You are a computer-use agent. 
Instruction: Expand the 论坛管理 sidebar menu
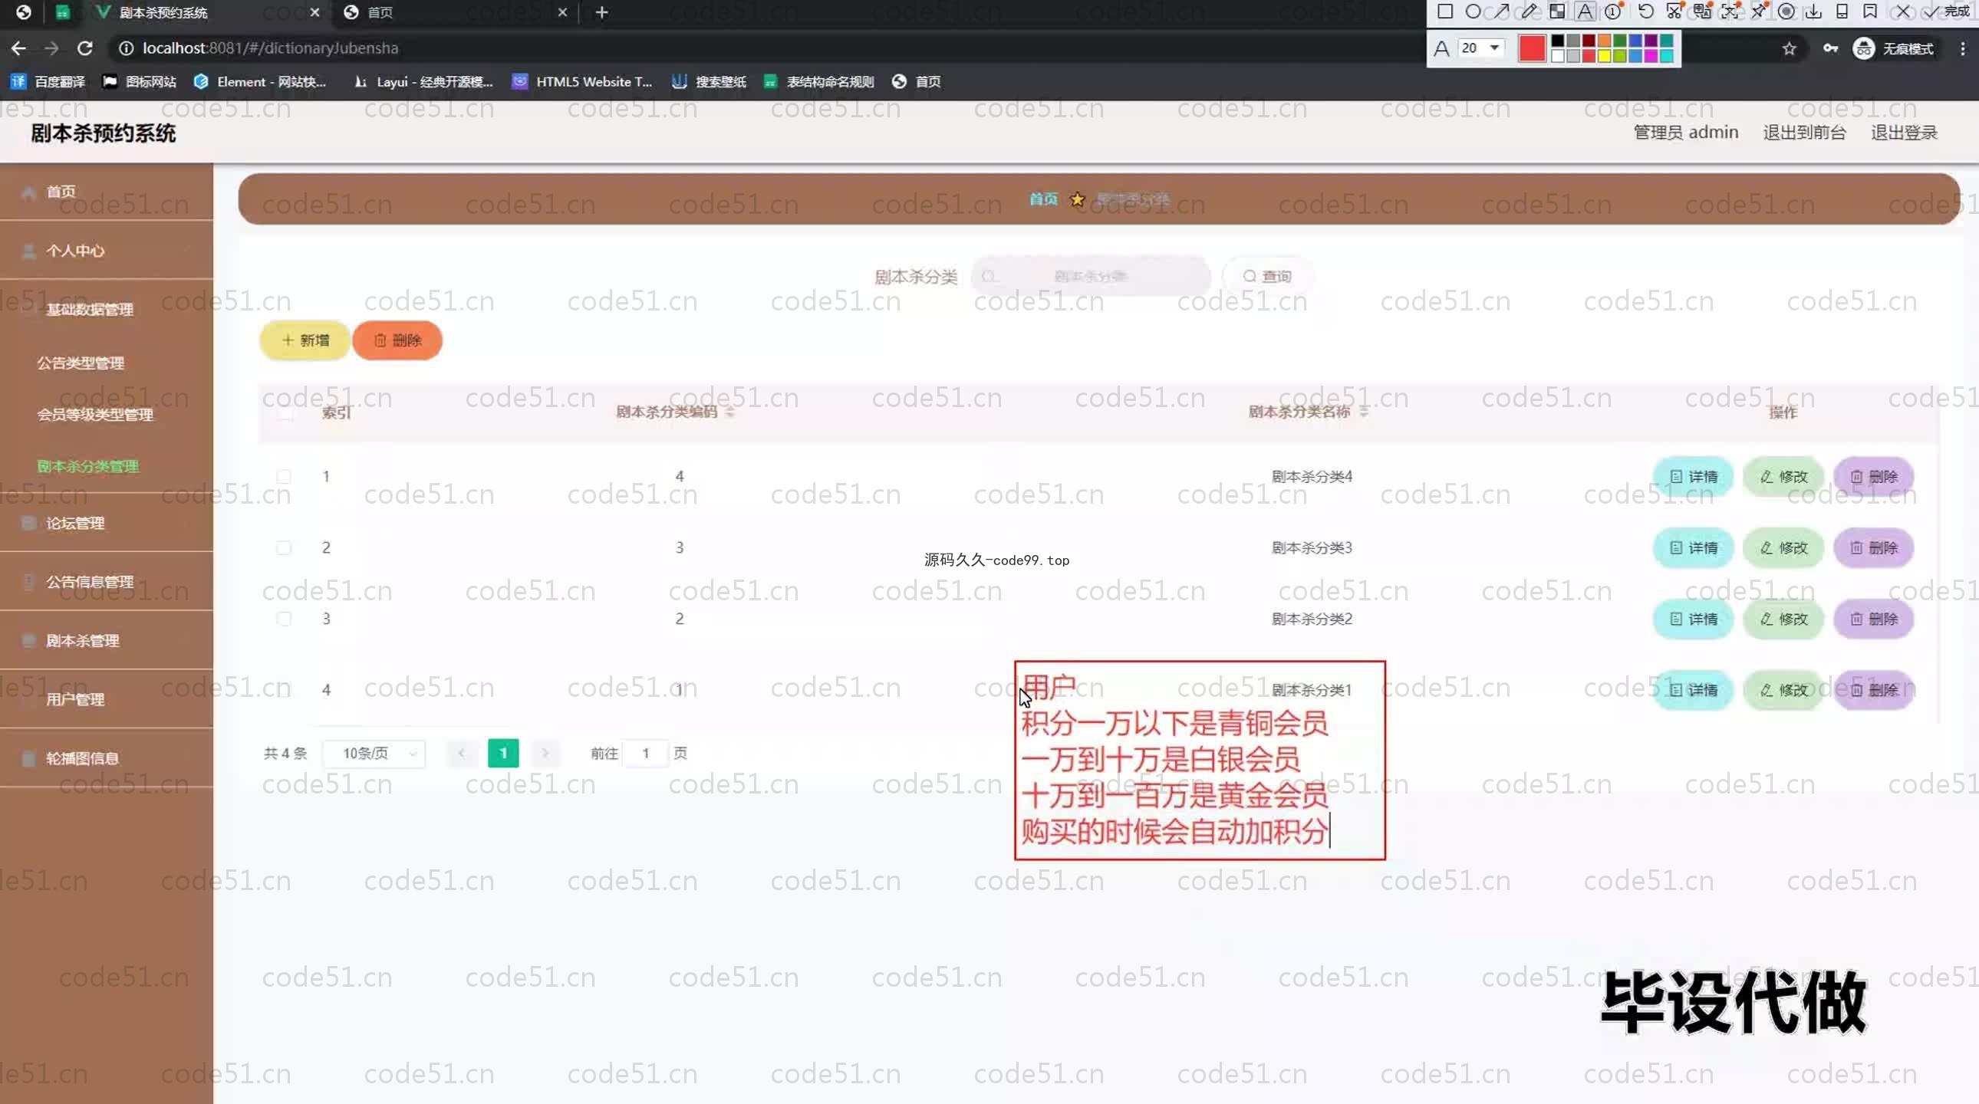107,523
